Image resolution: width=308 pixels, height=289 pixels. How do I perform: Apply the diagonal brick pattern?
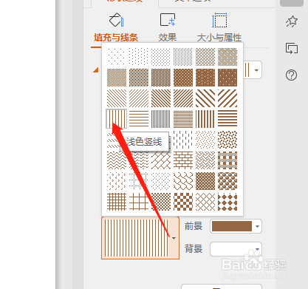pos(161,160)
